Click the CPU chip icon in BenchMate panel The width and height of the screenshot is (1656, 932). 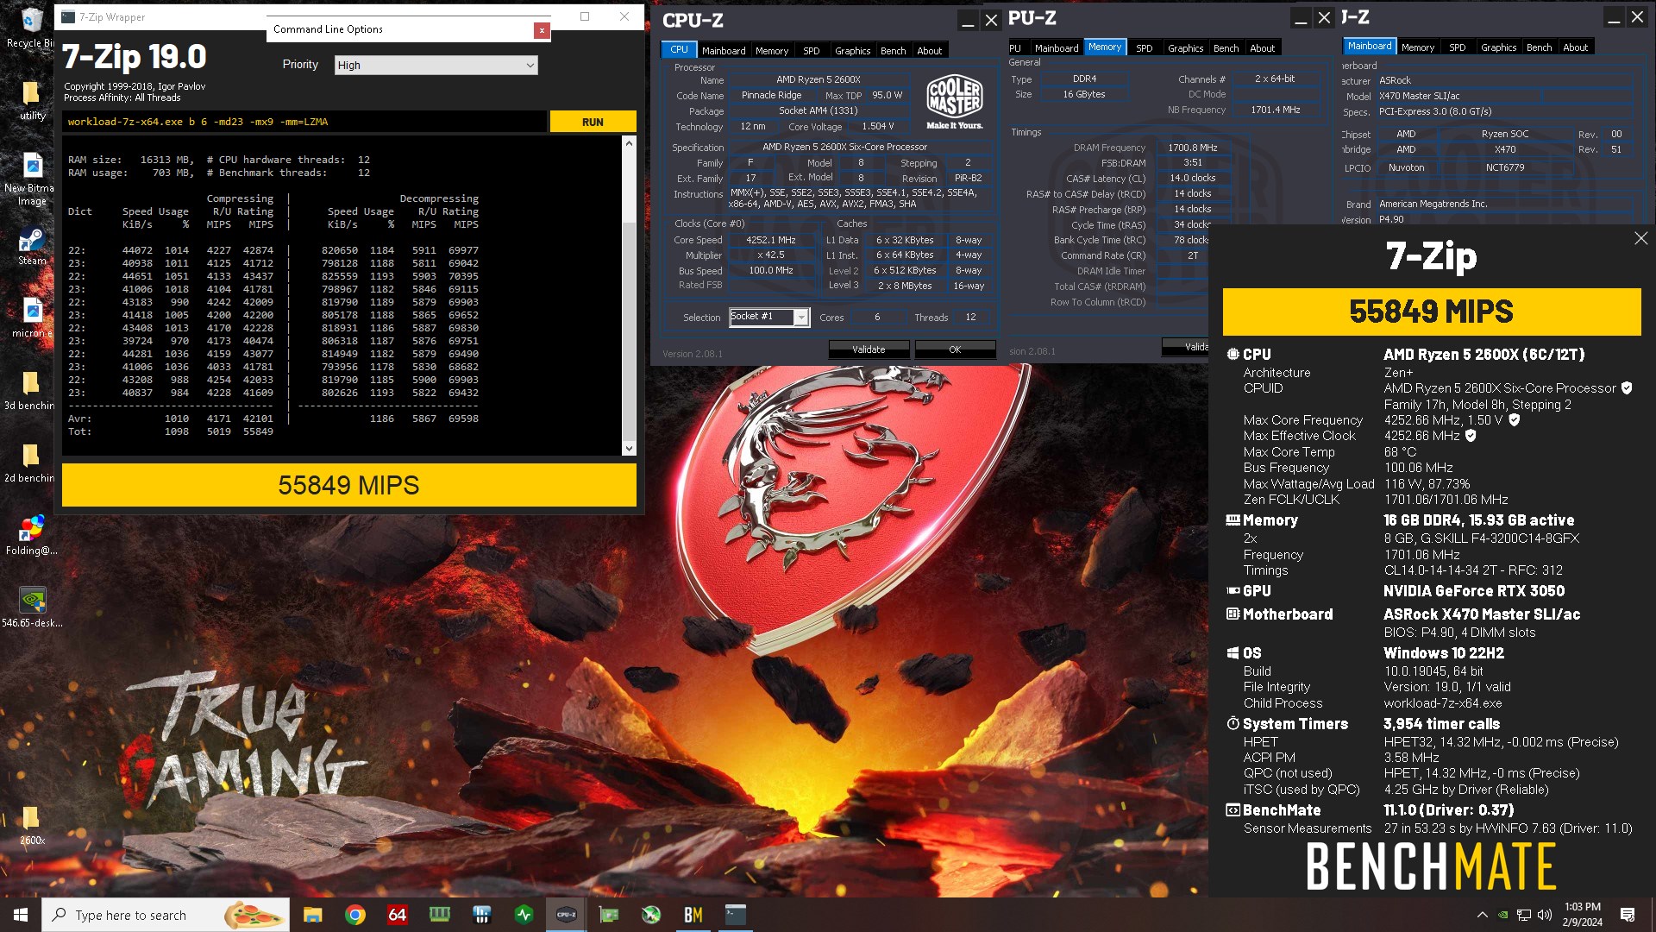1233,355
